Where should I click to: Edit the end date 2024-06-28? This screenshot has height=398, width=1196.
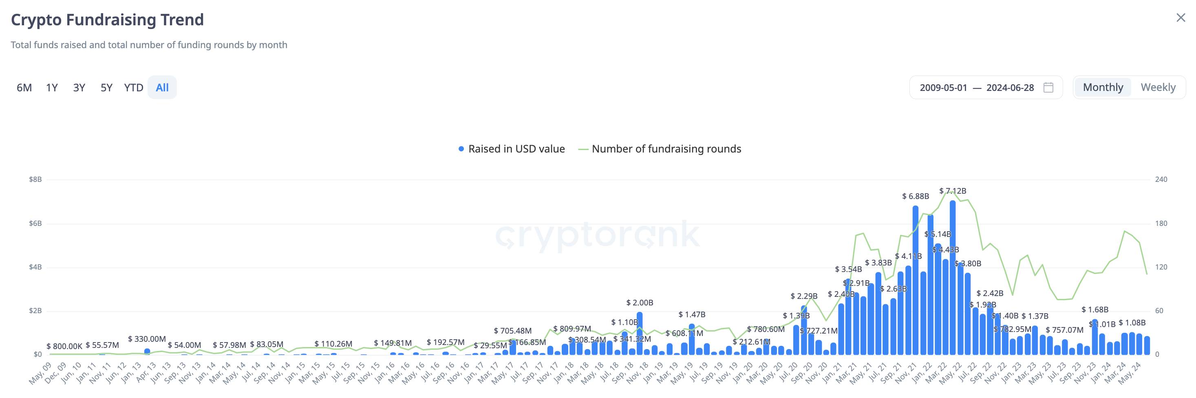tap(1010, 88)
